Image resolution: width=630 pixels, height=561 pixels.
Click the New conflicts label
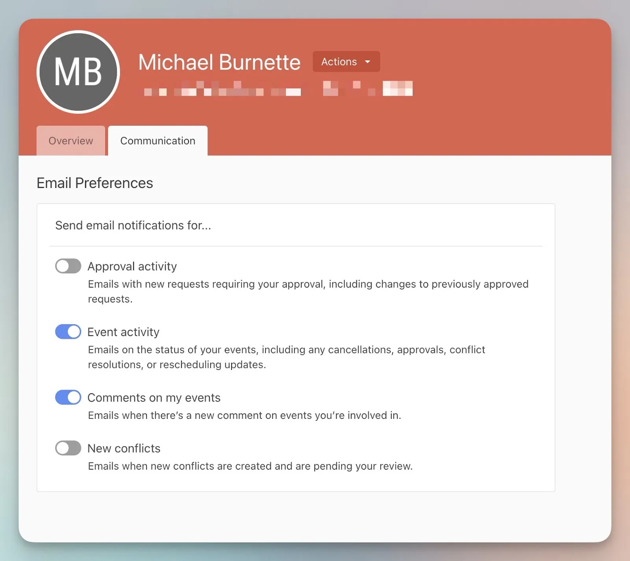coord(124,449)
